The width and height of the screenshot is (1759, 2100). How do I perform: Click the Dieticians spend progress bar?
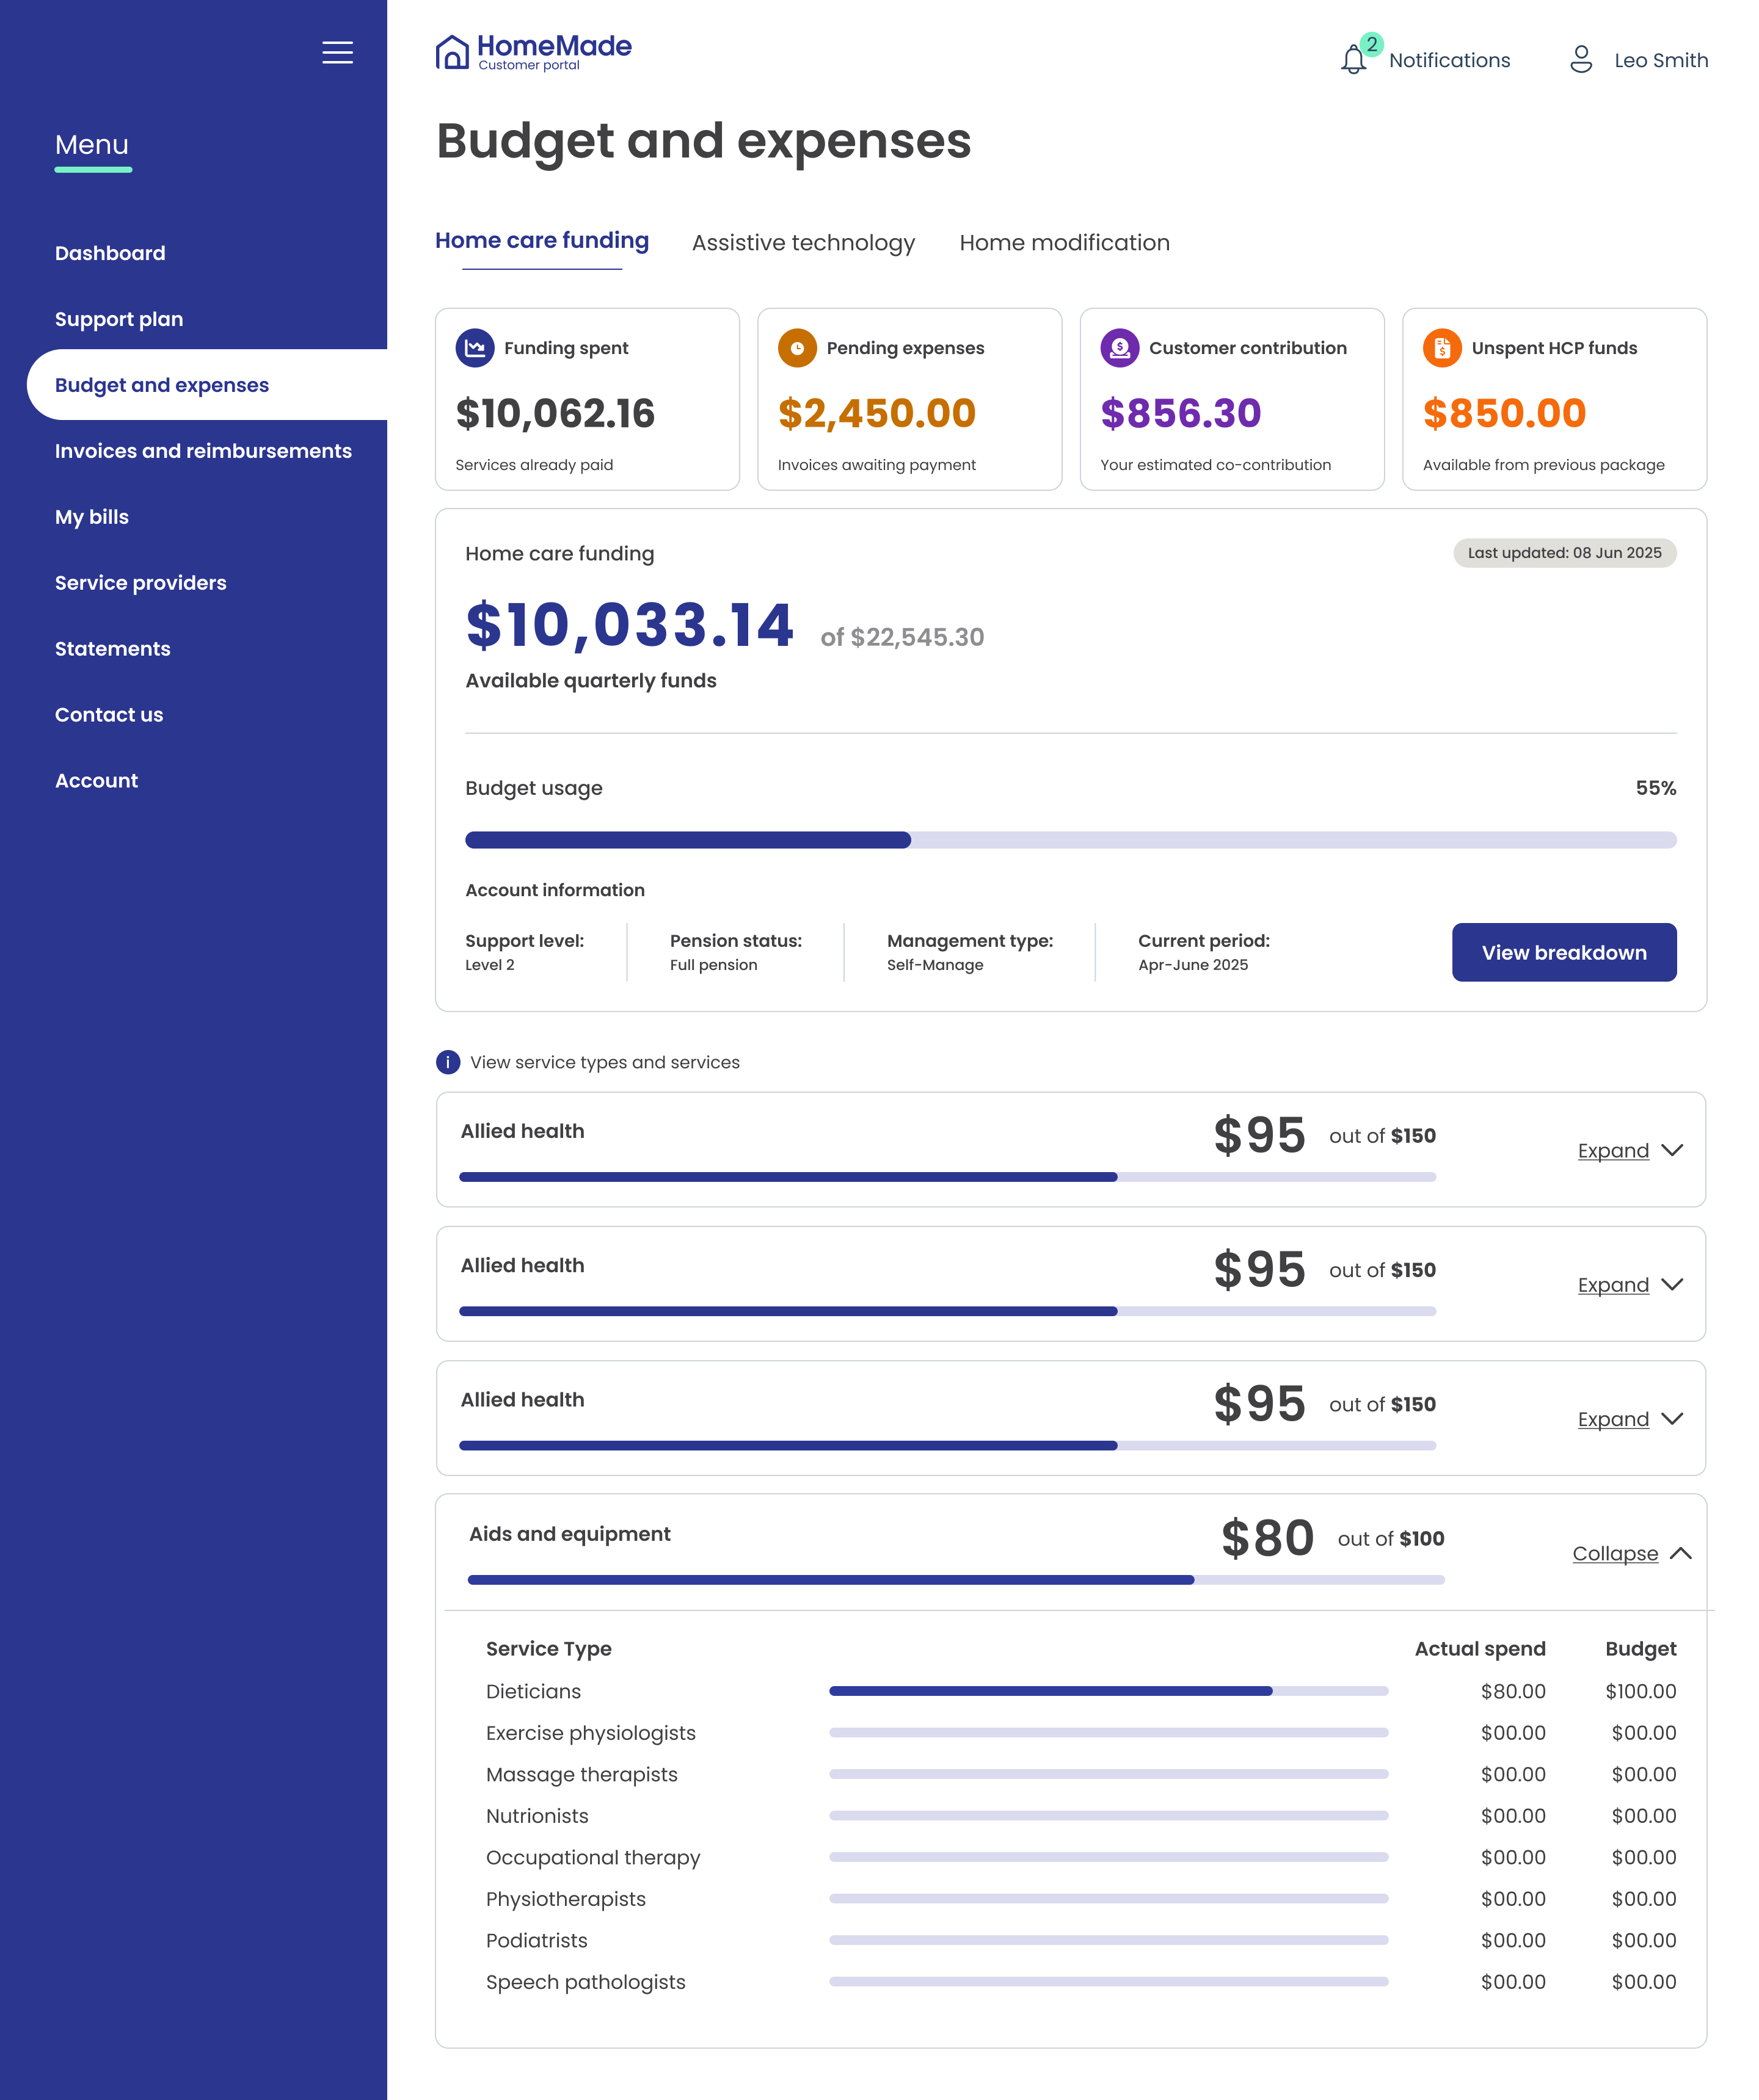click(1109, 1691)
